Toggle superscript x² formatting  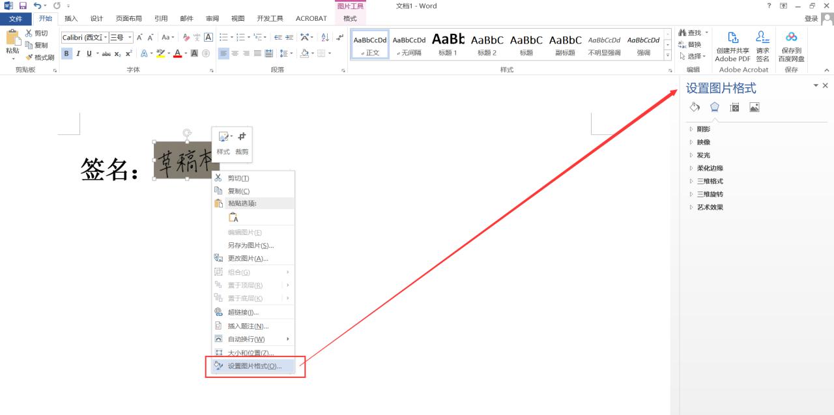[128, 53]
